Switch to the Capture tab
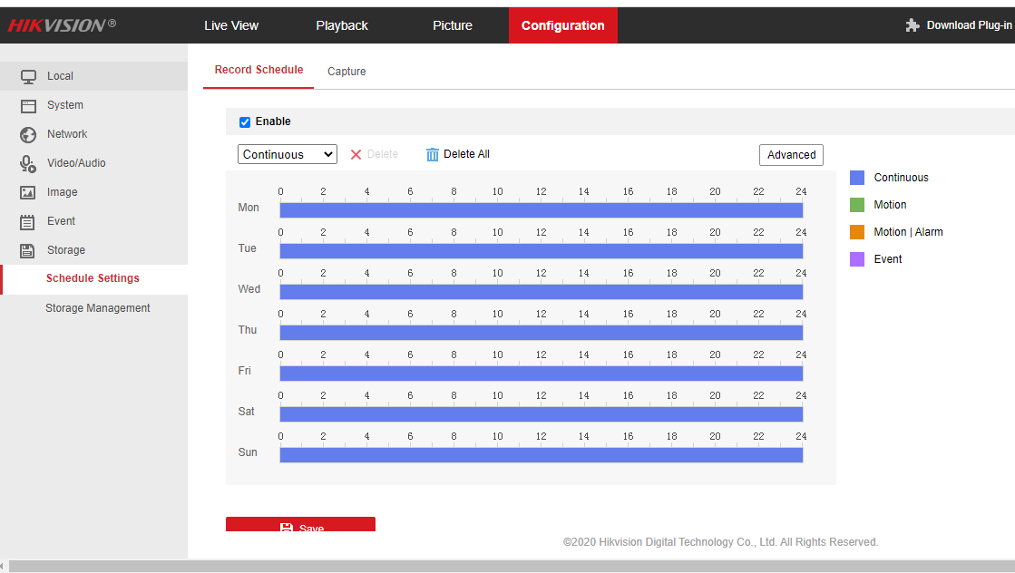The image size is (1015, 573). (x=346, y=72)
